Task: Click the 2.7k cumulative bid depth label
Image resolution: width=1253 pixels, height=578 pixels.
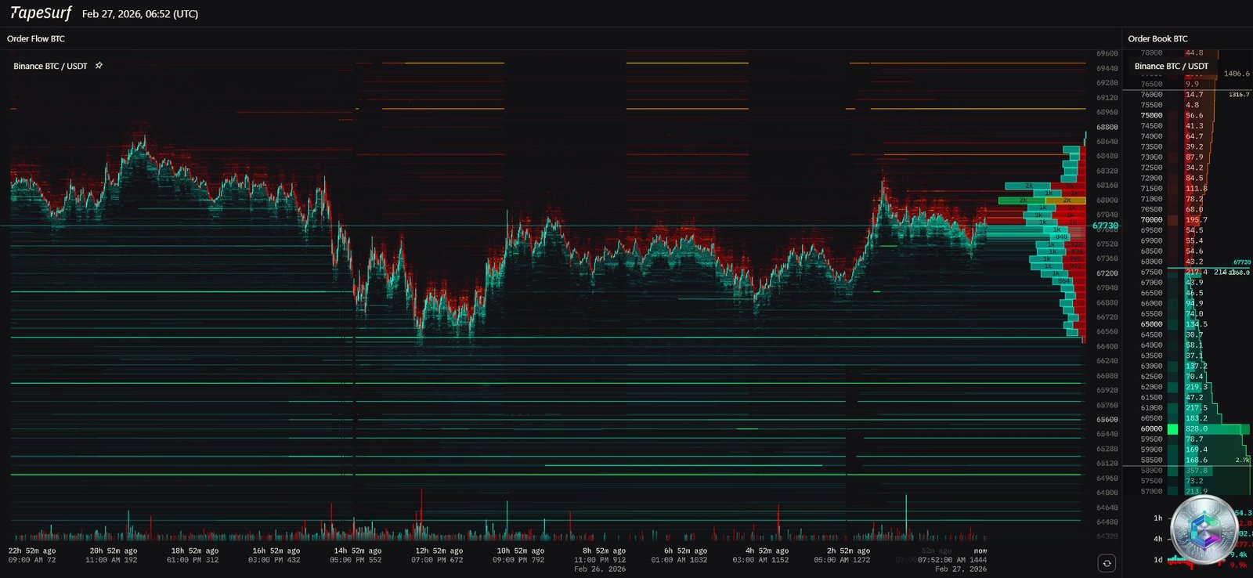Action: click(1242, 461)
